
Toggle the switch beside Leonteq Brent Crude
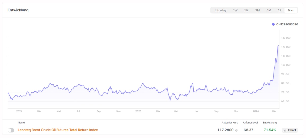click(11, 130)
